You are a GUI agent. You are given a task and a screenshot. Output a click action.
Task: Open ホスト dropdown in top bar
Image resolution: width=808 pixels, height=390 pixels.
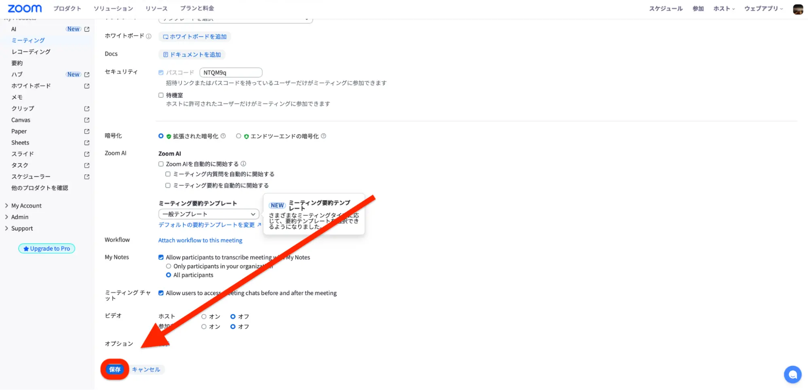click(724, 8)
